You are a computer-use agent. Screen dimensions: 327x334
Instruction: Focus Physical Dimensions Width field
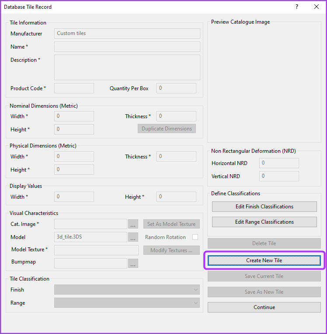tap(74, 157)
